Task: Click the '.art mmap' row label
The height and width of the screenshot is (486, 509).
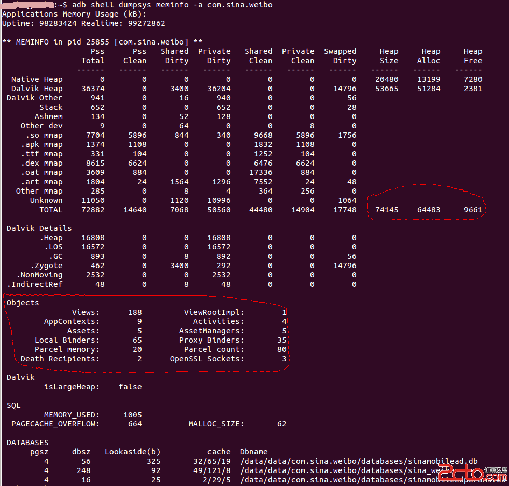Action: [41, 182]
